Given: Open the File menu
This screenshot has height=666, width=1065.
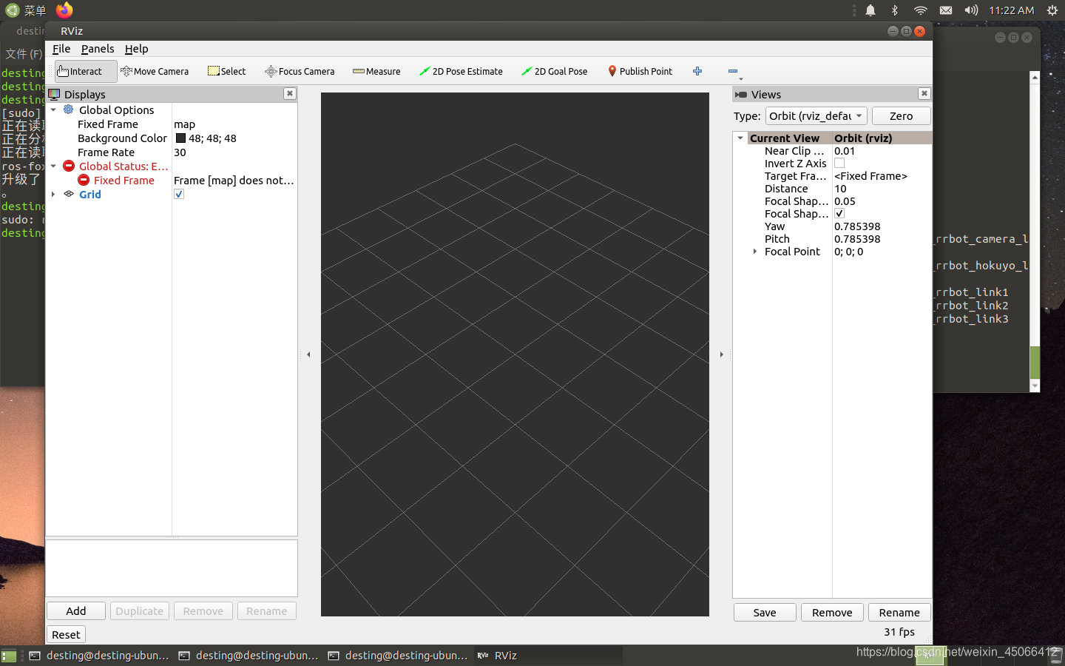Looking at the screenshot, I should [x=61, y=49].
